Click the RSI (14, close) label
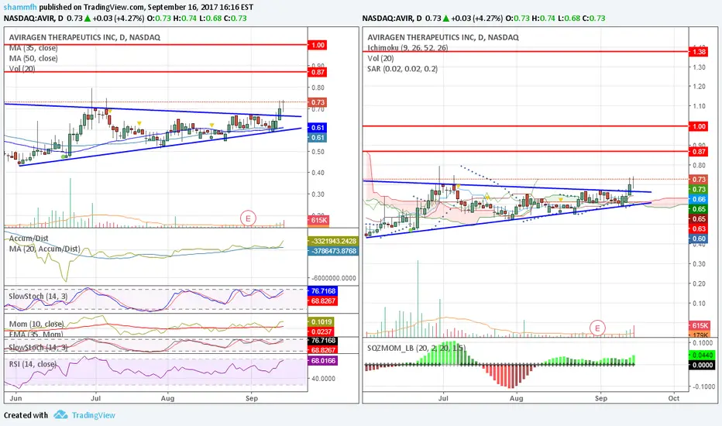Viewport: 722px width, 426px height. (x=33, y=364)
